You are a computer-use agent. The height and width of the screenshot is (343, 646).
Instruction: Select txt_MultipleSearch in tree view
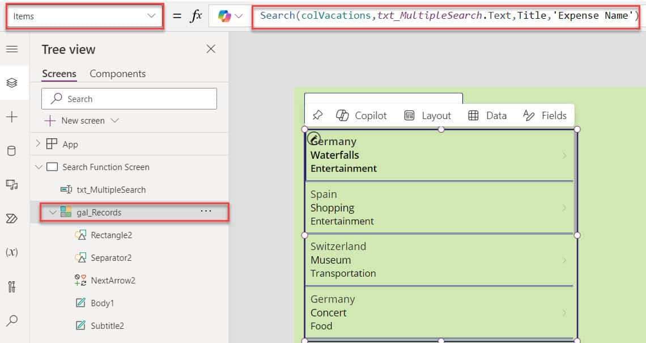pos(111,189)
